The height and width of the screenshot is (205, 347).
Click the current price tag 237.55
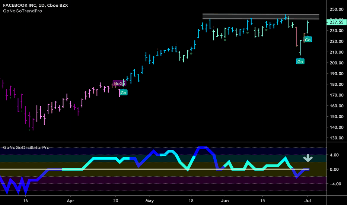pos(336,22)
